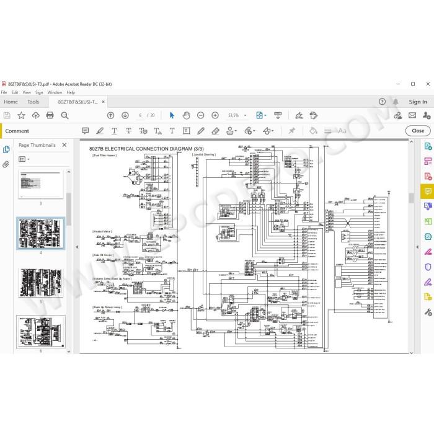Open the drawing shapes tool dropdown
434x434 pixels.
pos(268,131)
